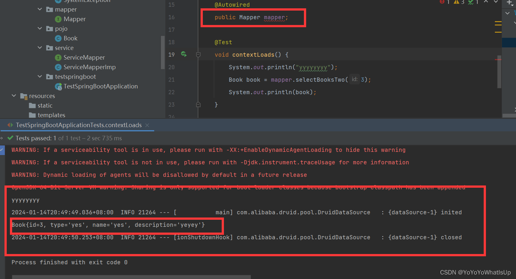Screen dimensions: 516x279
Task: Click the mapper package folder icon
Action: (x=49, y=9)
